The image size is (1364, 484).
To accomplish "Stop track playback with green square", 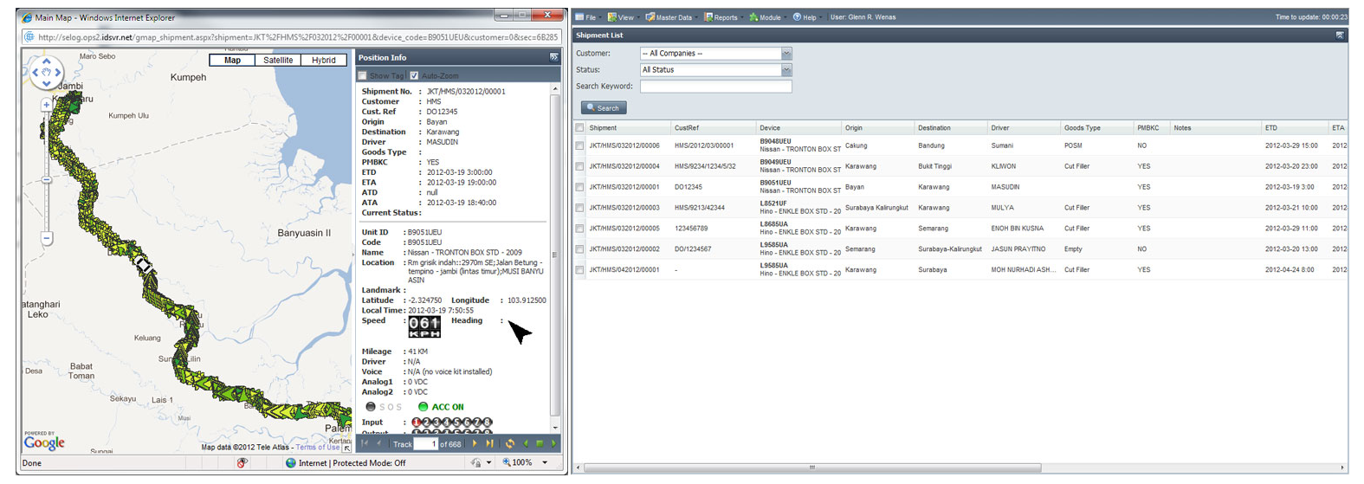I will pos(540,444).
